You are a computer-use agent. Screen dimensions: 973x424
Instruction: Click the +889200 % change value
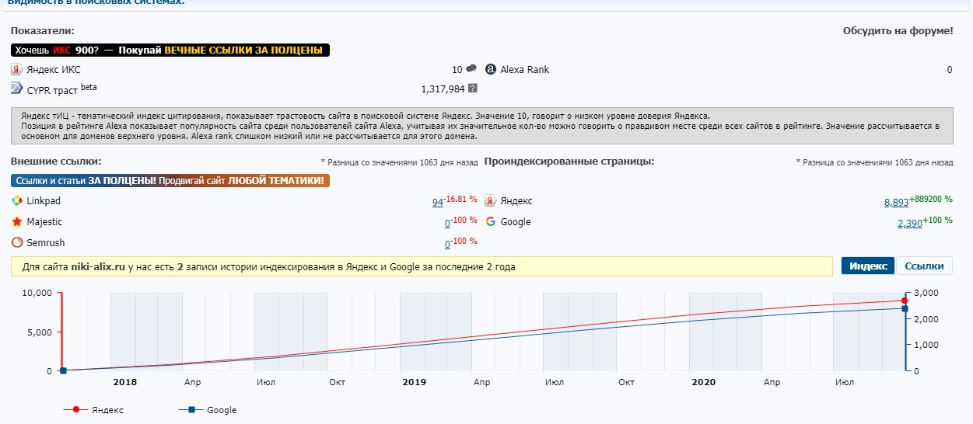(x=931, y=199)
